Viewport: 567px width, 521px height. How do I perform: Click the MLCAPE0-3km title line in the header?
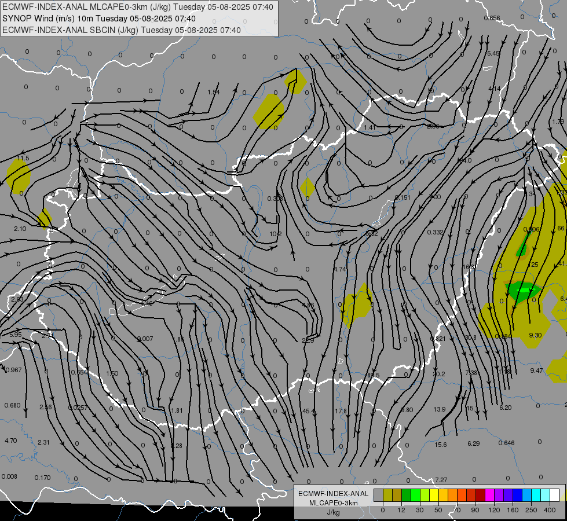pyautogui.click(x=138, y=7)
